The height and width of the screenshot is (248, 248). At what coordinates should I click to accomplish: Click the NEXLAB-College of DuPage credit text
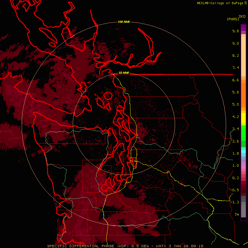tap(220, 3)
